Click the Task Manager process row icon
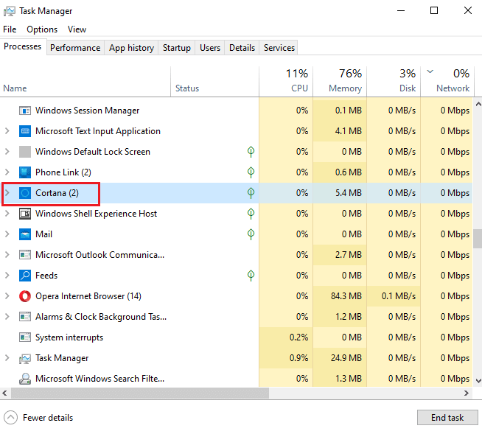Viewport: 482px width, 434px height. click(25, 358)
